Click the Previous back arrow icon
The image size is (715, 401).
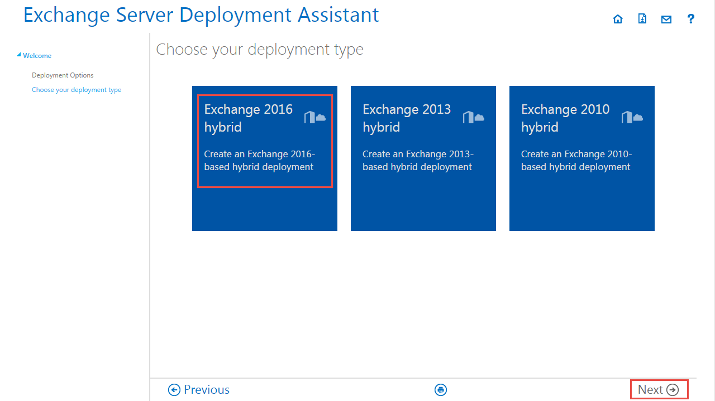pyautogui.click(x=174, y=390)
